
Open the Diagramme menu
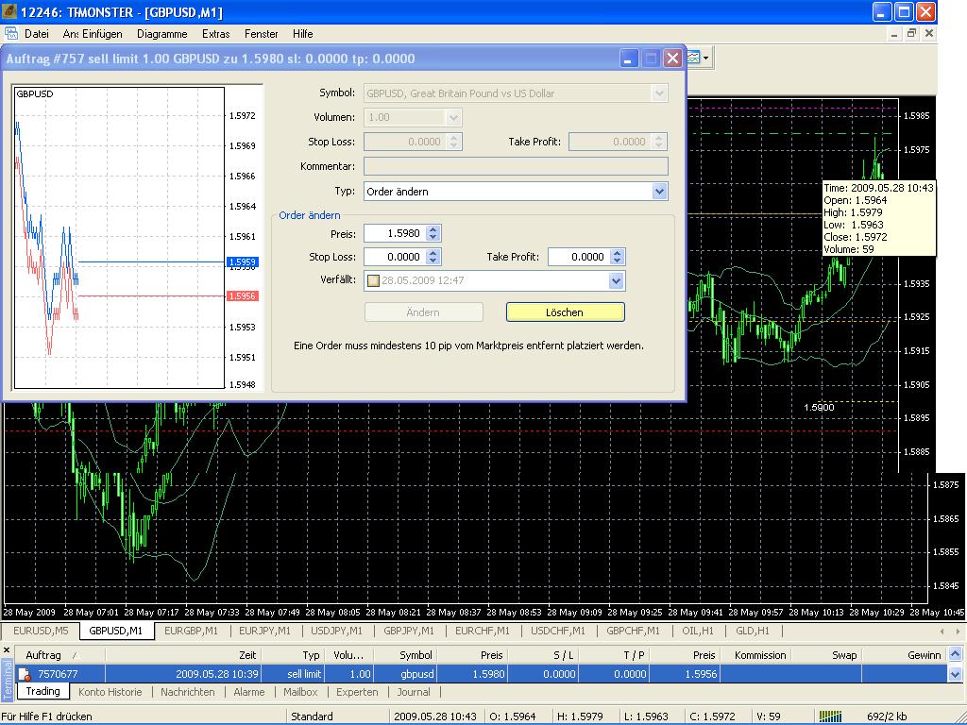point(161,33)
